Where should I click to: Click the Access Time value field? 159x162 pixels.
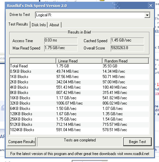tap(61, 40)
